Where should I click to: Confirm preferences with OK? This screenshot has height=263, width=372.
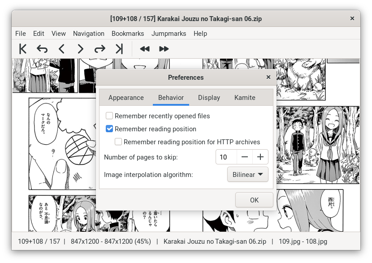click(x=254, y=200)
